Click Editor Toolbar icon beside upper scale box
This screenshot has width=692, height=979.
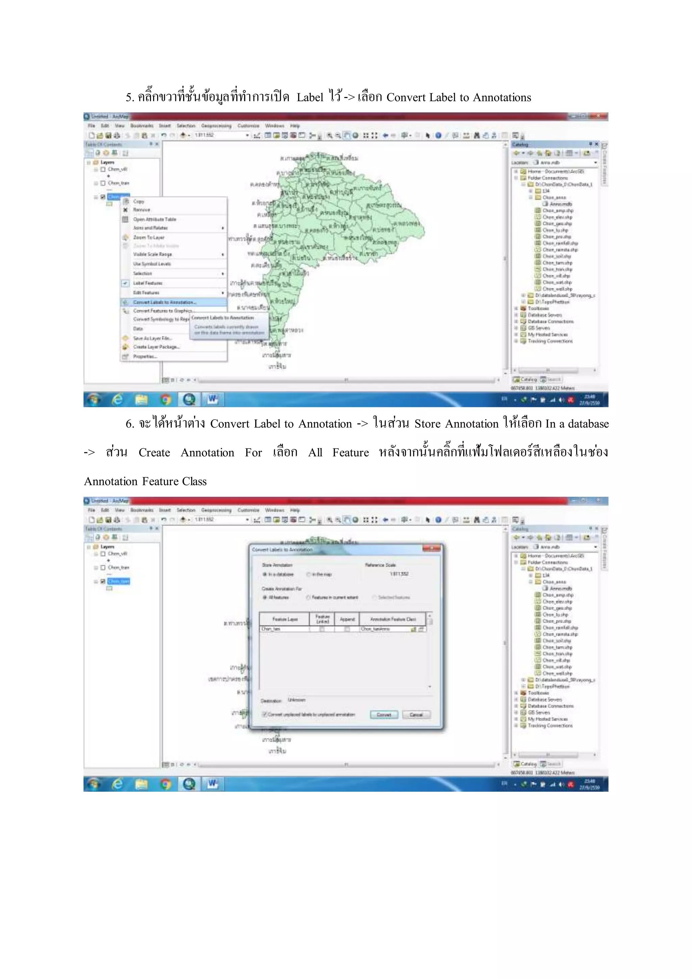[x=257, y=136]
